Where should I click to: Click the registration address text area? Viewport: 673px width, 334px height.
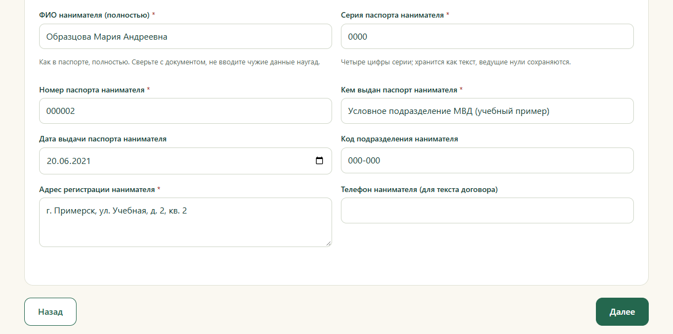point(186,222)
